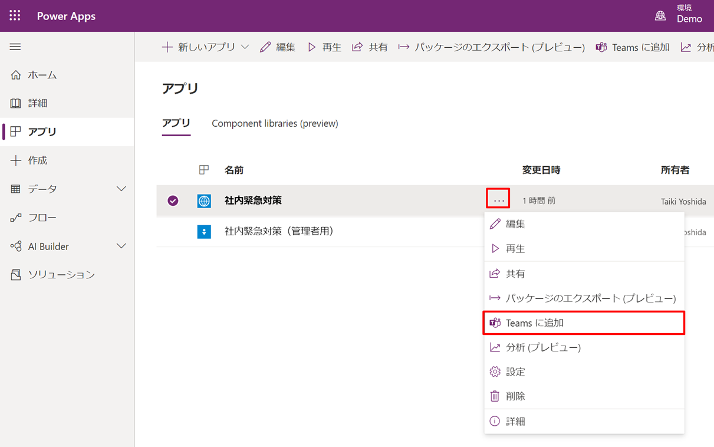
Task: Open 設定 from the context menu
Action: click(584, 372)
